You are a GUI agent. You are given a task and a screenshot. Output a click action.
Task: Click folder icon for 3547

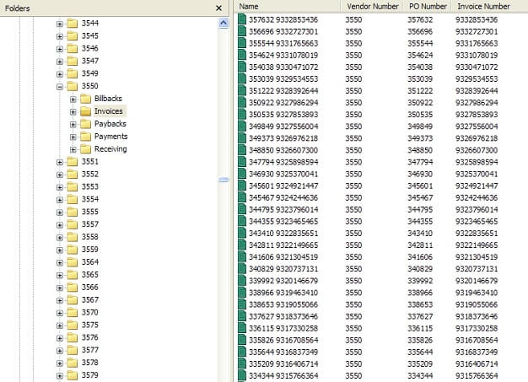(x=73, y=61)
